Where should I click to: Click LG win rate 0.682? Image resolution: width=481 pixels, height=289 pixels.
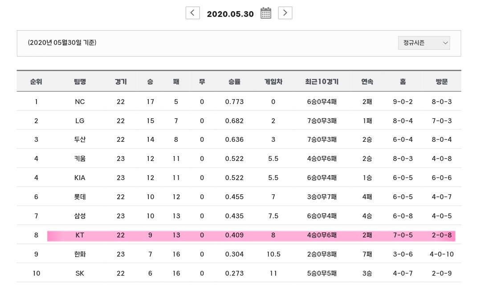point(234,121)
